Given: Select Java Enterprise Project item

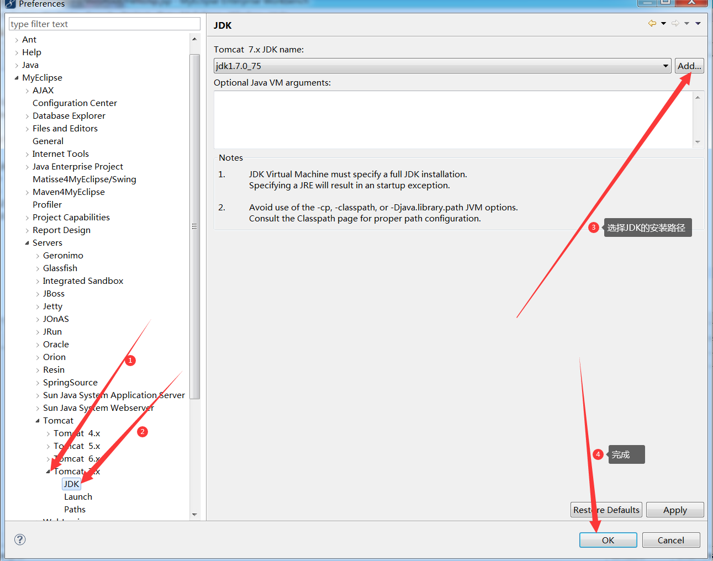Looking at the screenshot, I should coord(78,166).
